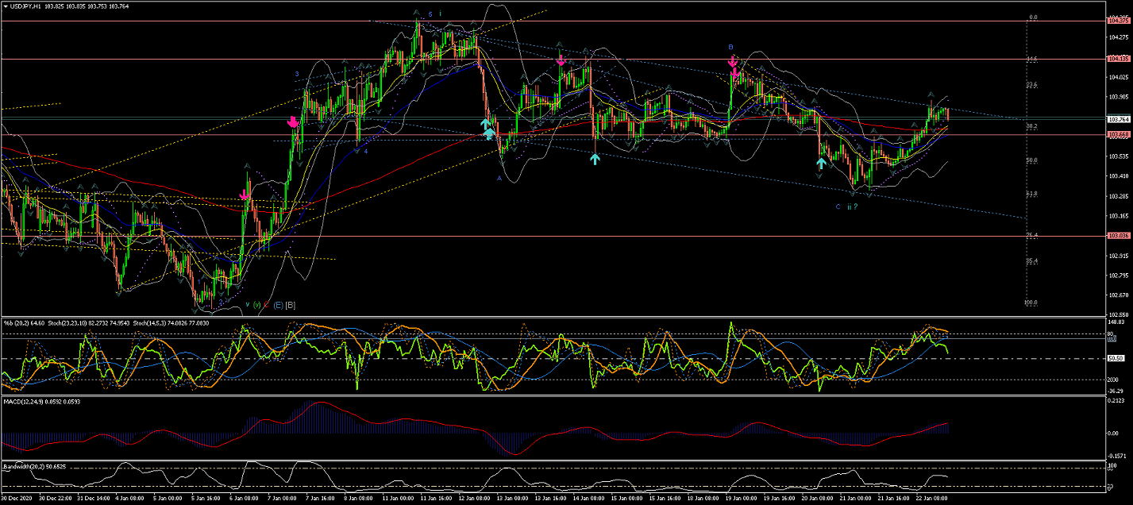Select the 'C ii ?' wave label

pos(846,206)
